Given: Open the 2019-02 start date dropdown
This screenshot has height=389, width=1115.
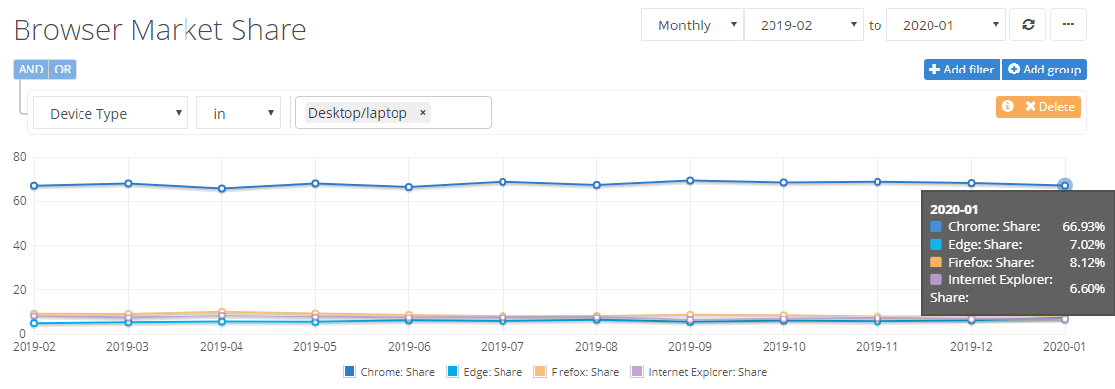Looking at the screenshot, I should click(804, 24).
